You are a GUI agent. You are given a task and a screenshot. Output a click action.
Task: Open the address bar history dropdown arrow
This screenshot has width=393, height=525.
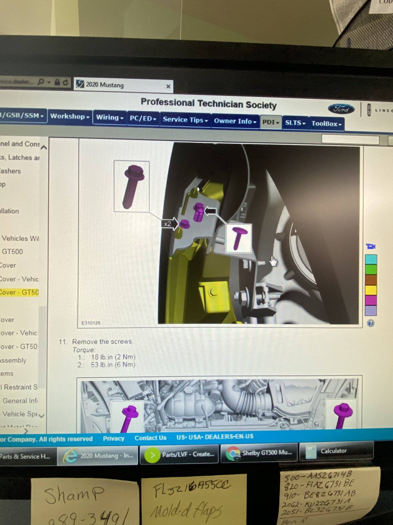tap(49, 82)
